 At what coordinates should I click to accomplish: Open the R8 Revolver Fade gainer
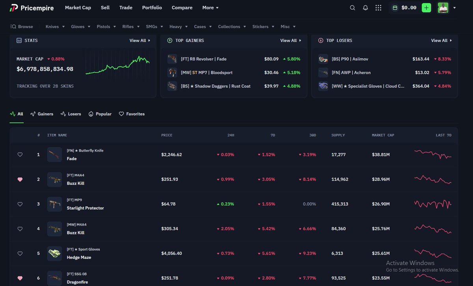234,59
